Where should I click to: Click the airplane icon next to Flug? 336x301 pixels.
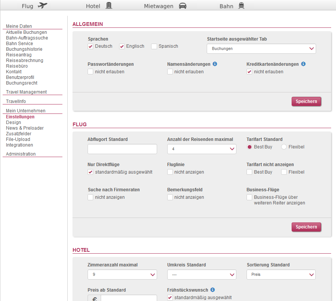click(x=42, y=6)
